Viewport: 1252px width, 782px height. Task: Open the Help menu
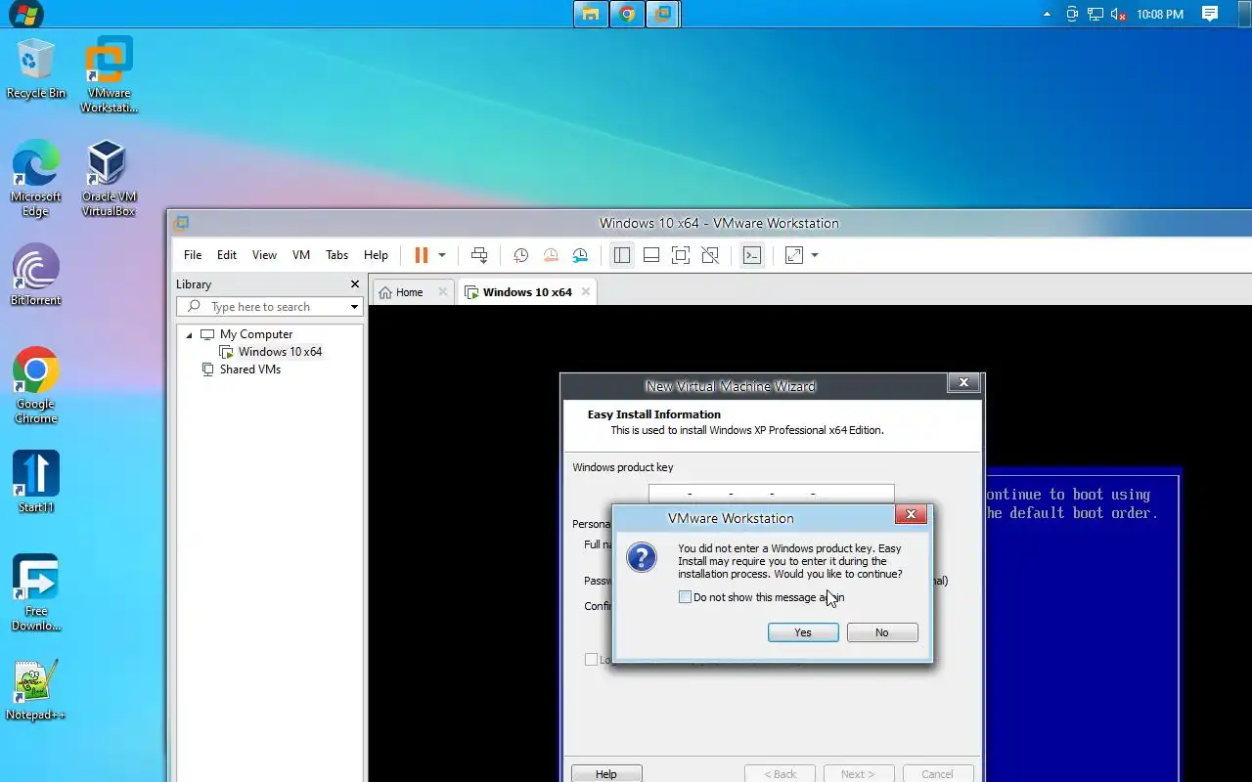tap(376, 255)
